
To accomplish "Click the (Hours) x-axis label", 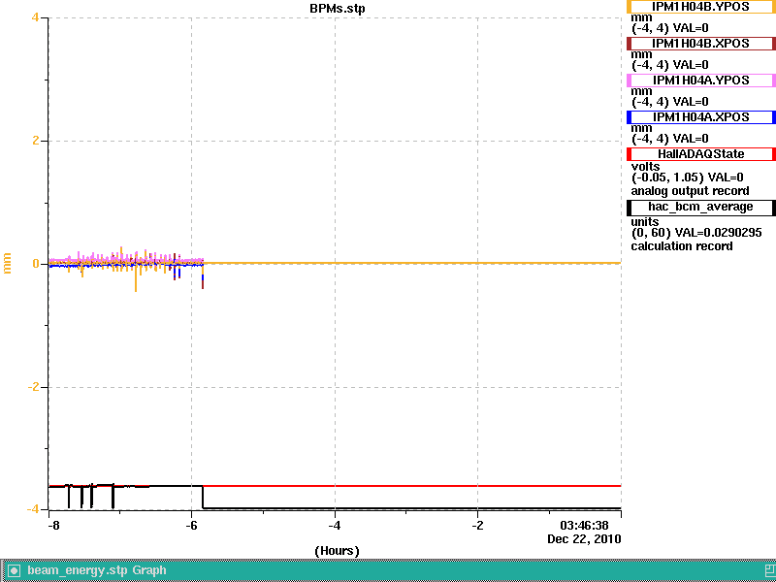I will click(337, 551).
